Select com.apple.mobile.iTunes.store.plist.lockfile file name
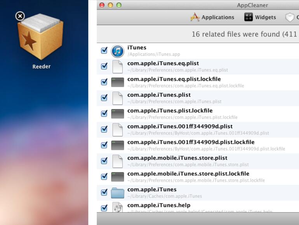Screen dimensions: 299x225 [x=188, y=174]
